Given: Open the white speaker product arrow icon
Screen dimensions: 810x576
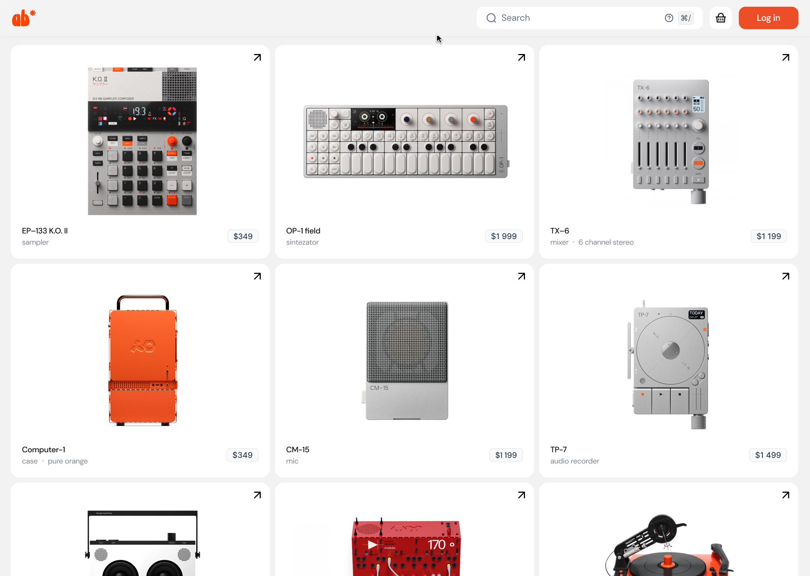Looking at the screenshot, I should point(257,495).
